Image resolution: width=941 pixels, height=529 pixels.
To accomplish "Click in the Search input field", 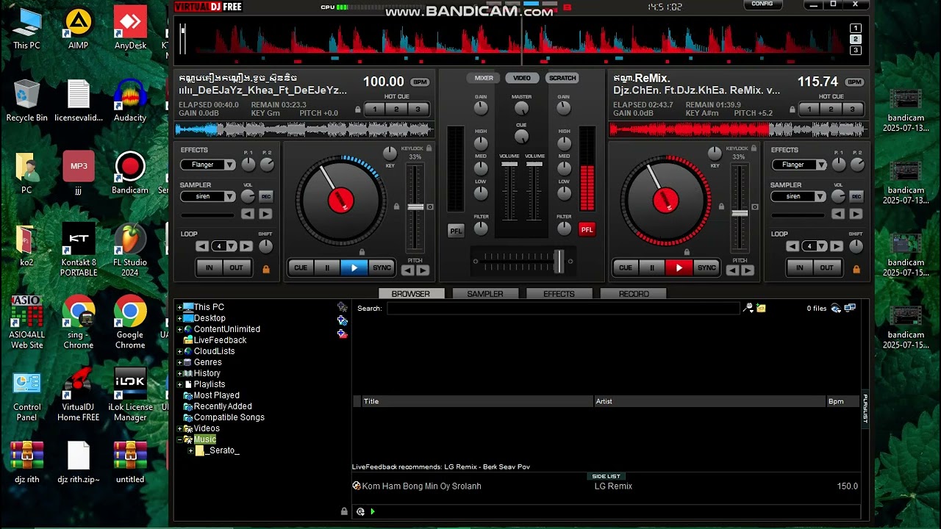I will pos(563,309).
